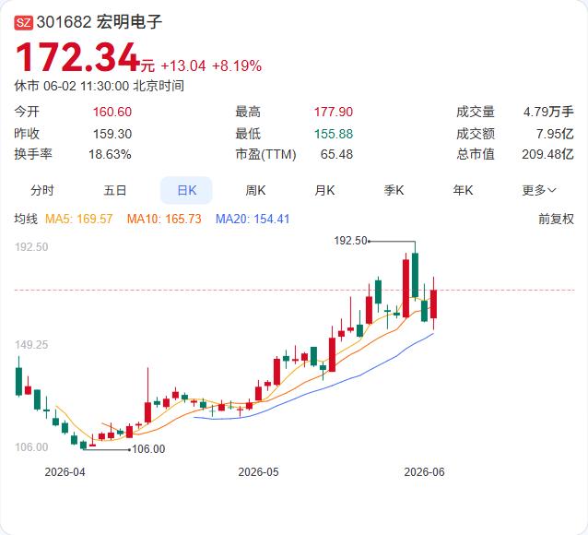
Task: Switch to the 周K weekly tab
Action: tap(255, 190)
